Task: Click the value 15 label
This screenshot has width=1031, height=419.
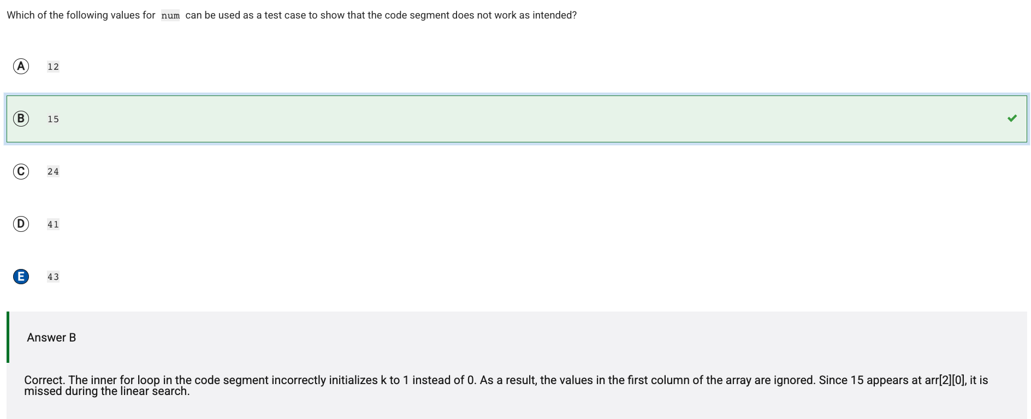Action: click(x=53, y=119)
